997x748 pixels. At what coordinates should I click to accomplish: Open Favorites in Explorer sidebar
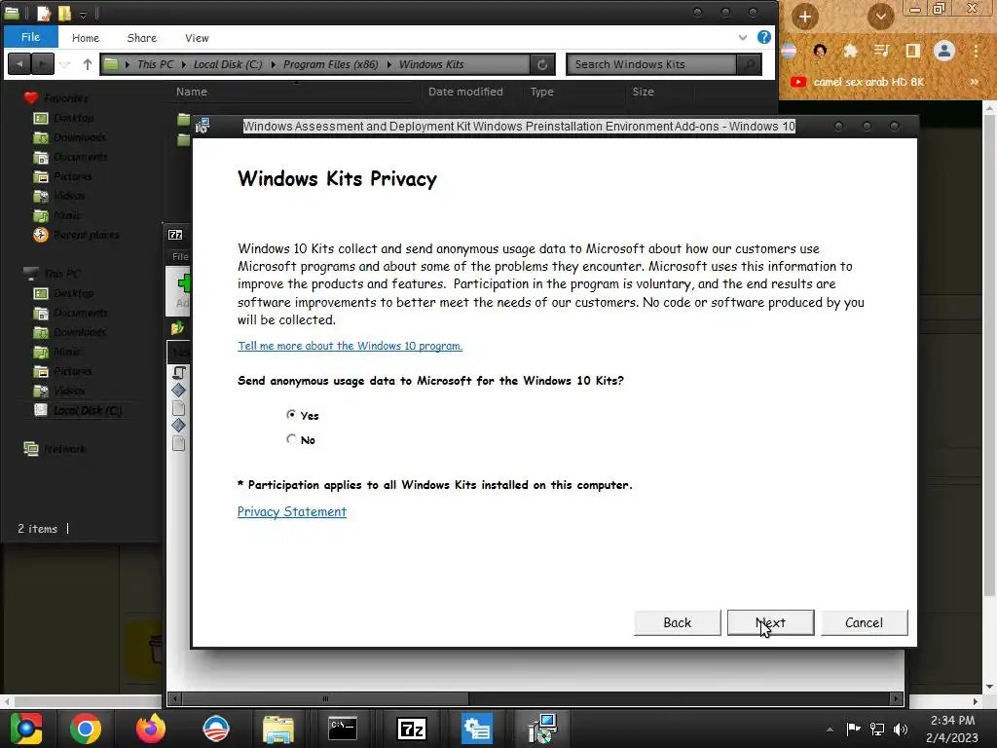click(65, 98)
